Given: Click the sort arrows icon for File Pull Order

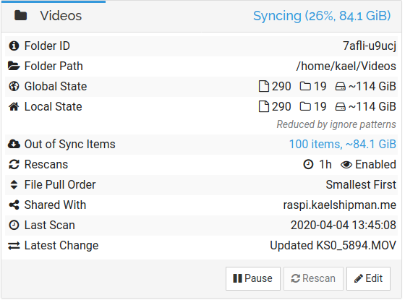Looking at the screenshot, I should click(14, 184).
